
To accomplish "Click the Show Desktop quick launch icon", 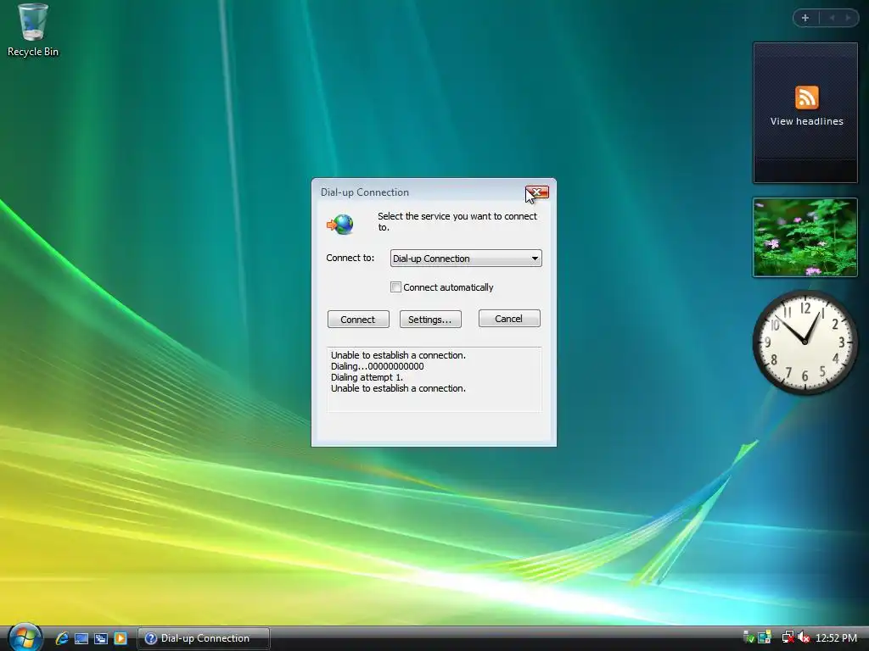I will 81,638.
